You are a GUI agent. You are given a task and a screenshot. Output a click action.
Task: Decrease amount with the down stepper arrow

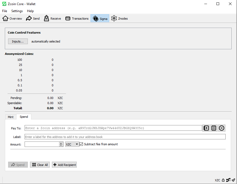point(61,145)
